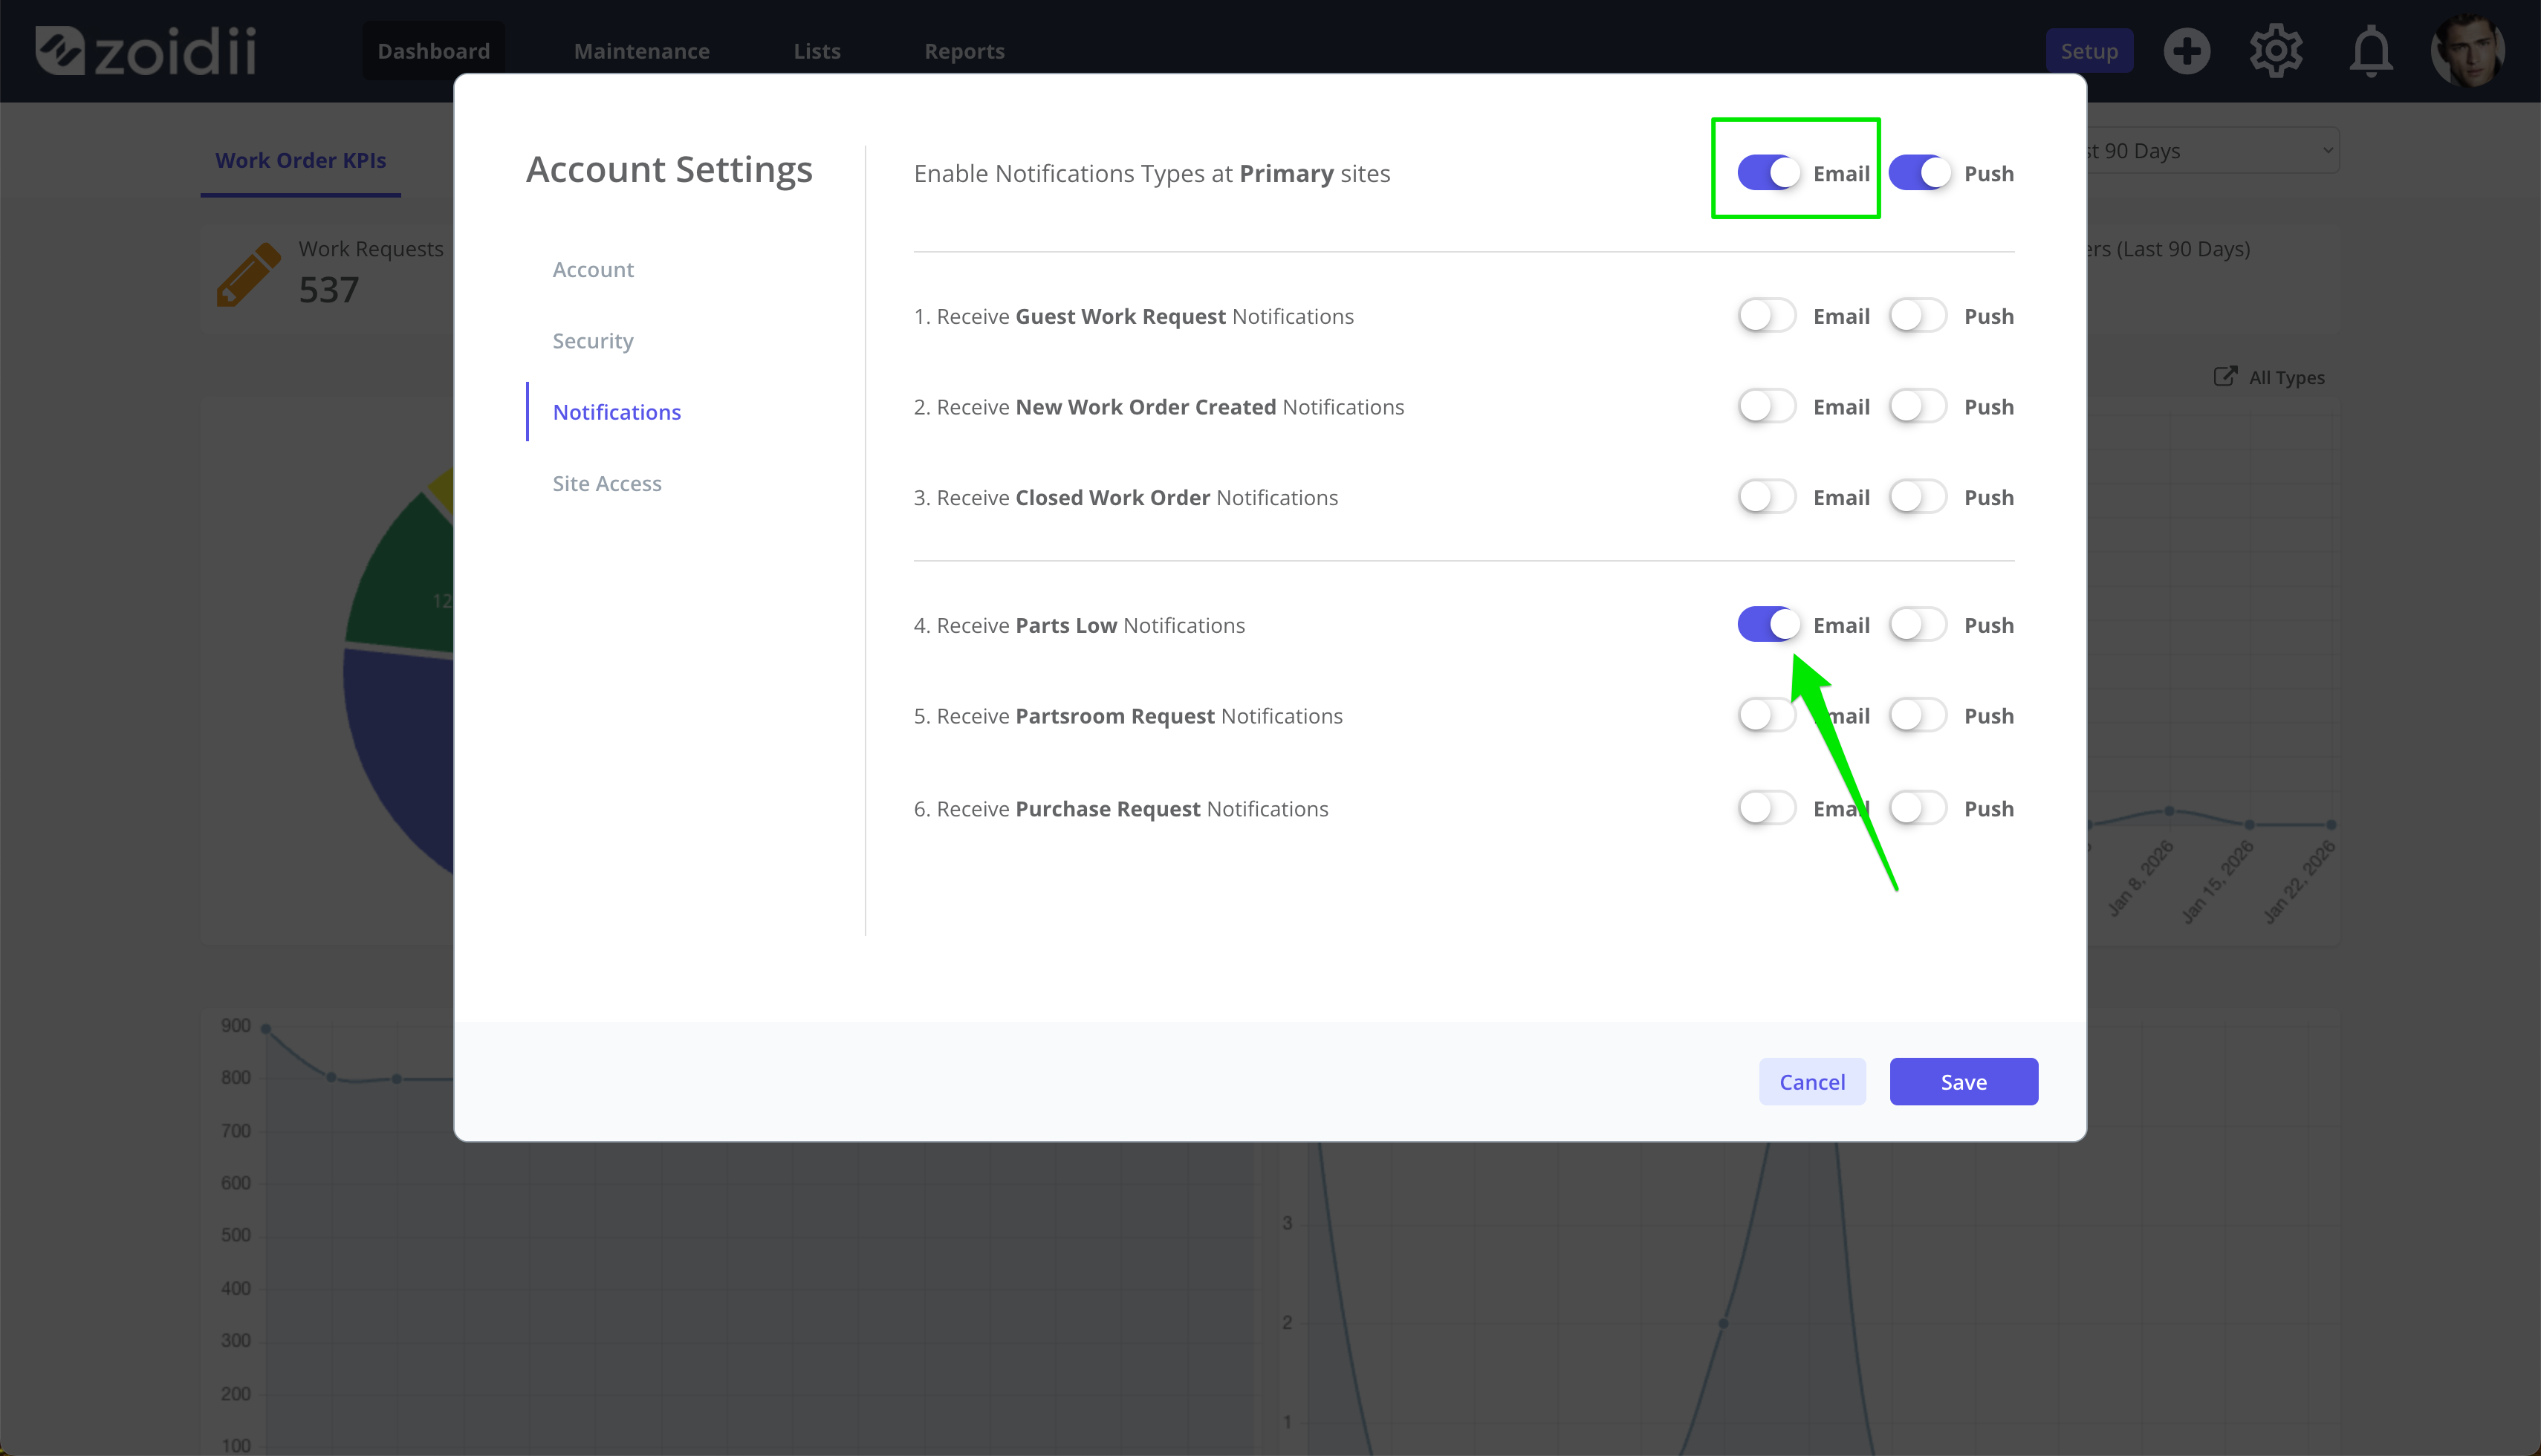Click the All Types external link icon
Viewport: 2541px width, 1456px height.
click(2225, 376)
